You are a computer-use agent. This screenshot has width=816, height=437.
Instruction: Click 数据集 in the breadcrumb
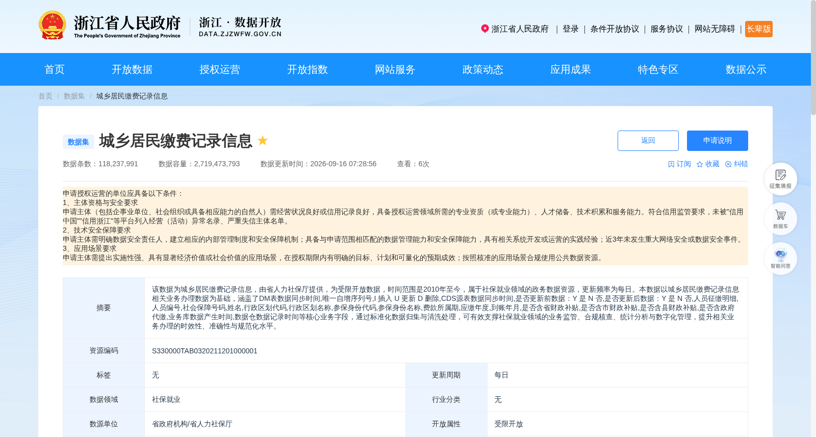tap(74, 96)
